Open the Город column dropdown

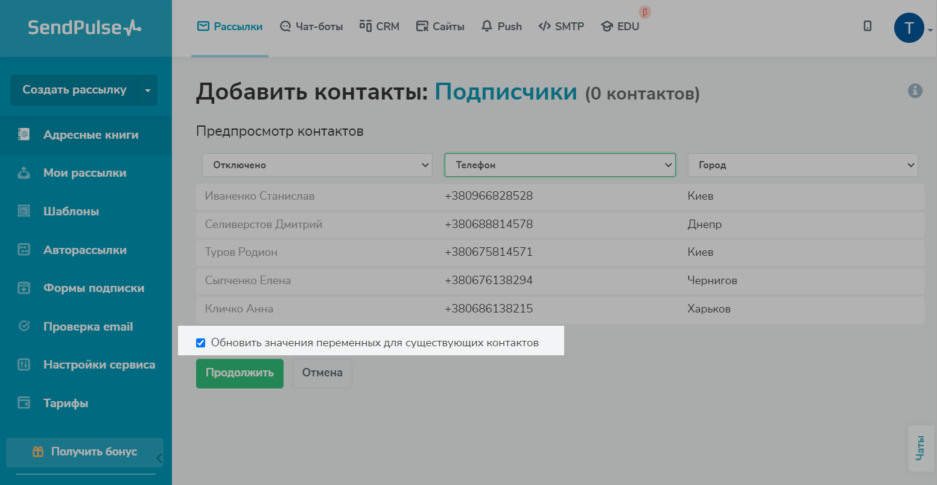pos(802,165)
